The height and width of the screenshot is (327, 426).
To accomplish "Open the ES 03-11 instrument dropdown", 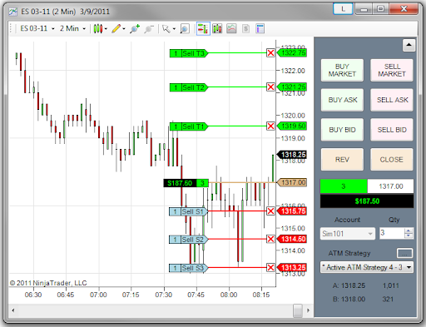I will pyautogui.click(x=37, y=28).
